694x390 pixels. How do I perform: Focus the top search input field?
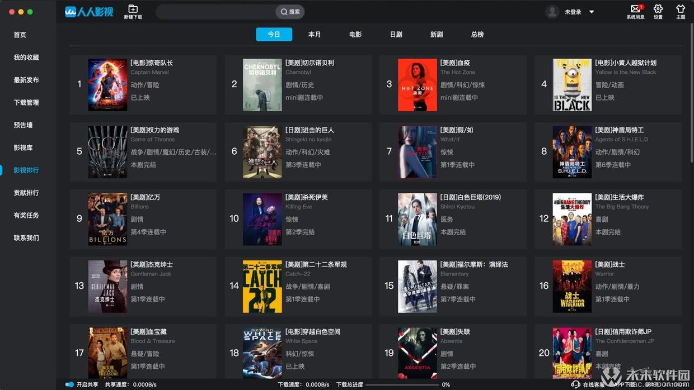coord(216,12)
